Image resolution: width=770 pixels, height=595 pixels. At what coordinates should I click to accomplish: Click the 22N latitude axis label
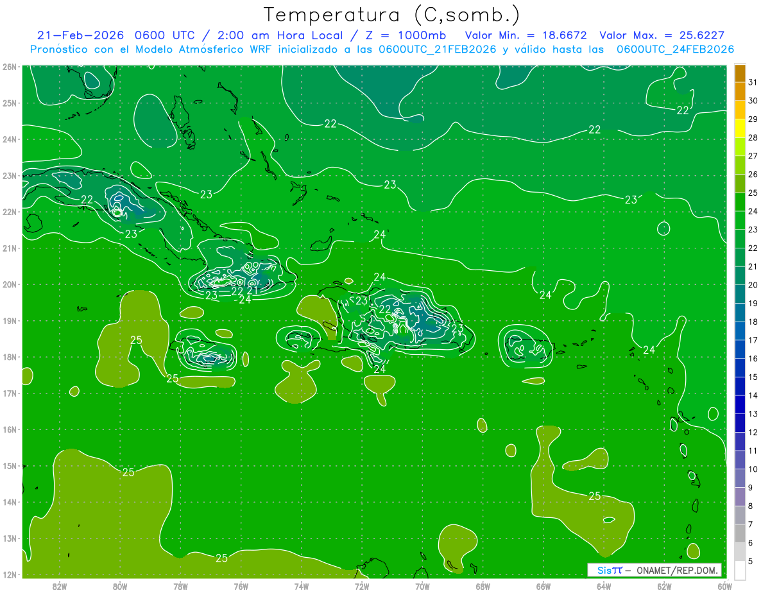[x=9, y=212]
